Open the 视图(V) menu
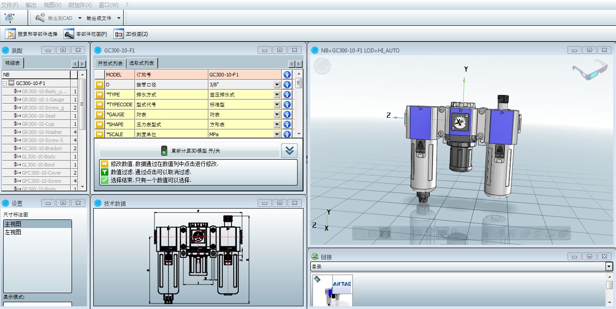Screen dimensions: 616x309 coord(53,5)
